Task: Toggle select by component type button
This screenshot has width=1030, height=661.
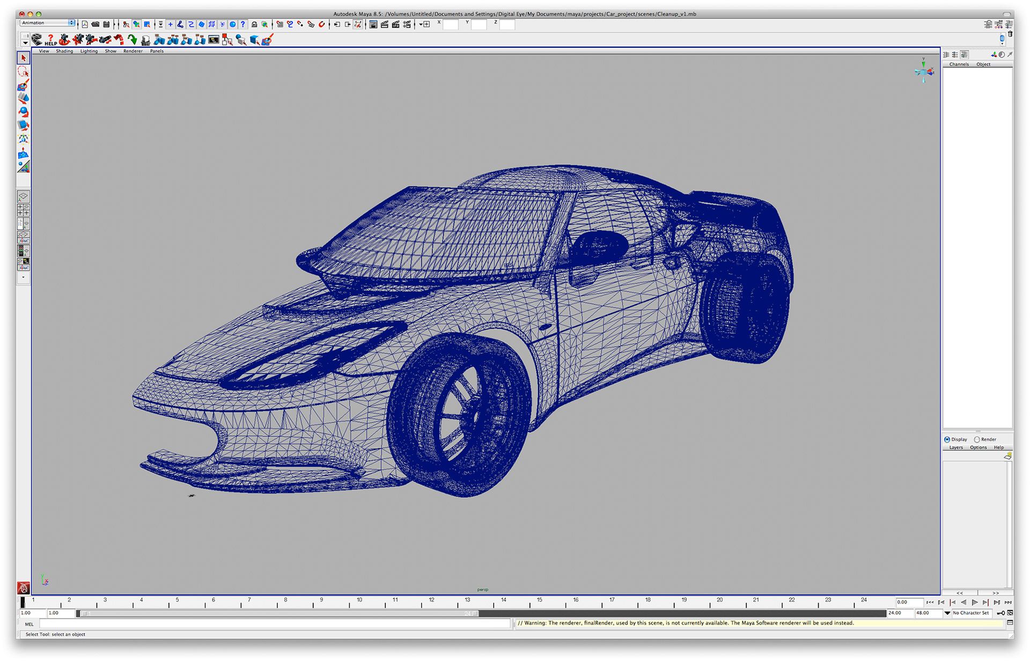Action: 147,24
